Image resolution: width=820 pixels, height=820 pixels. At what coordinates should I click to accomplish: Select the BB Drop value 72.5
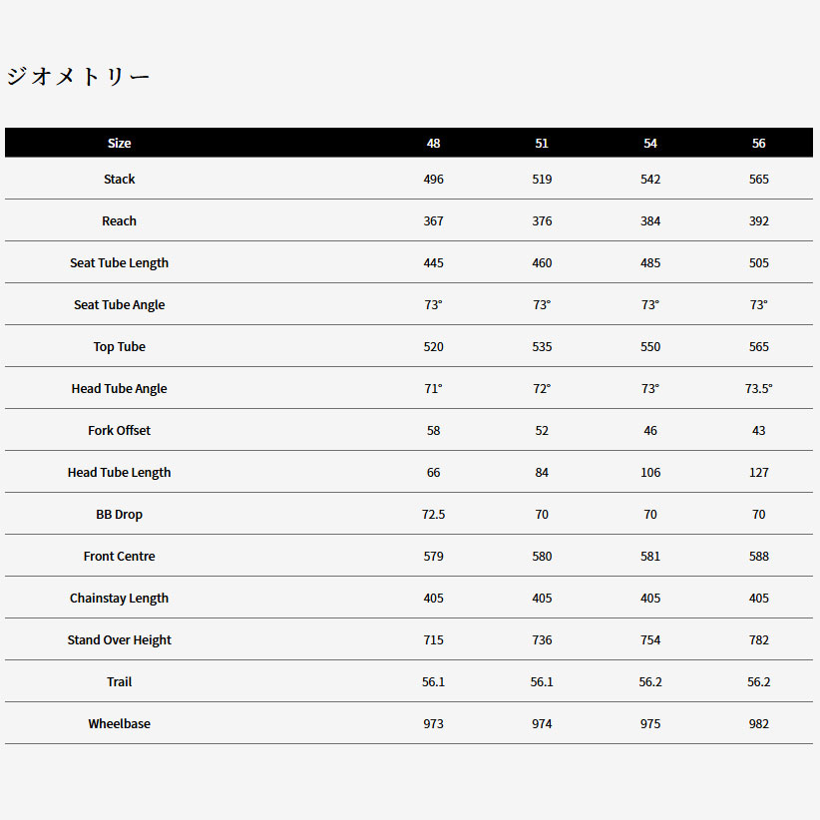[x=433, y=515]
